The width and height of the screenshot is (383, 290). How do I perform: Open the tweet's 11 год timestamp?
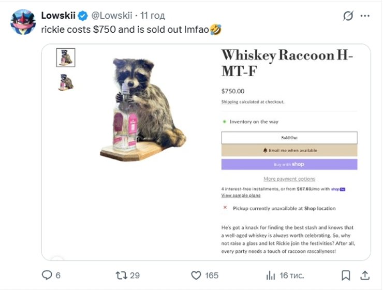tap(152, 16)
